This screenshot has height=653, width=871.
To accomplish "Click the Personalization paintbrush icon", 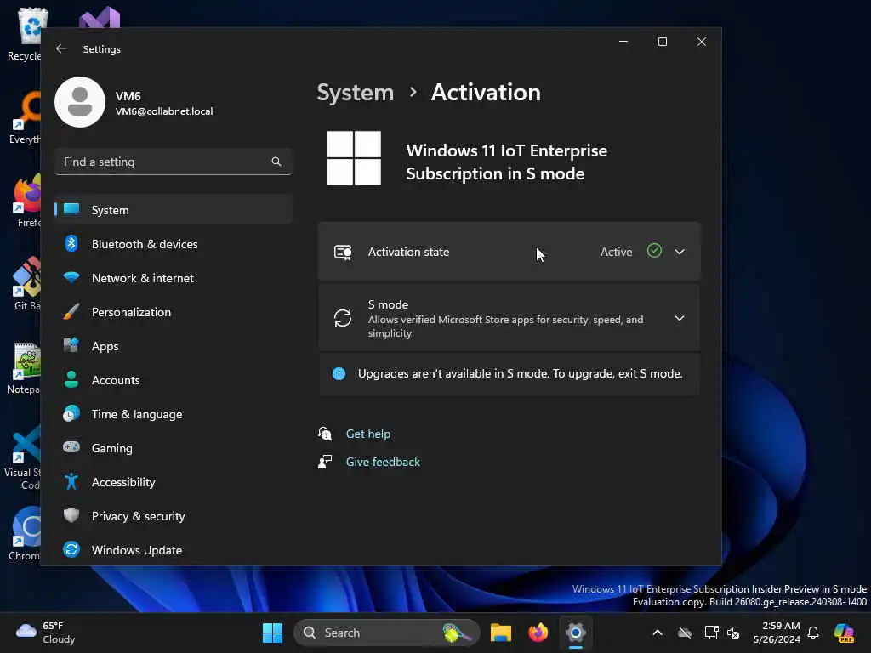I will click(71, 311).
